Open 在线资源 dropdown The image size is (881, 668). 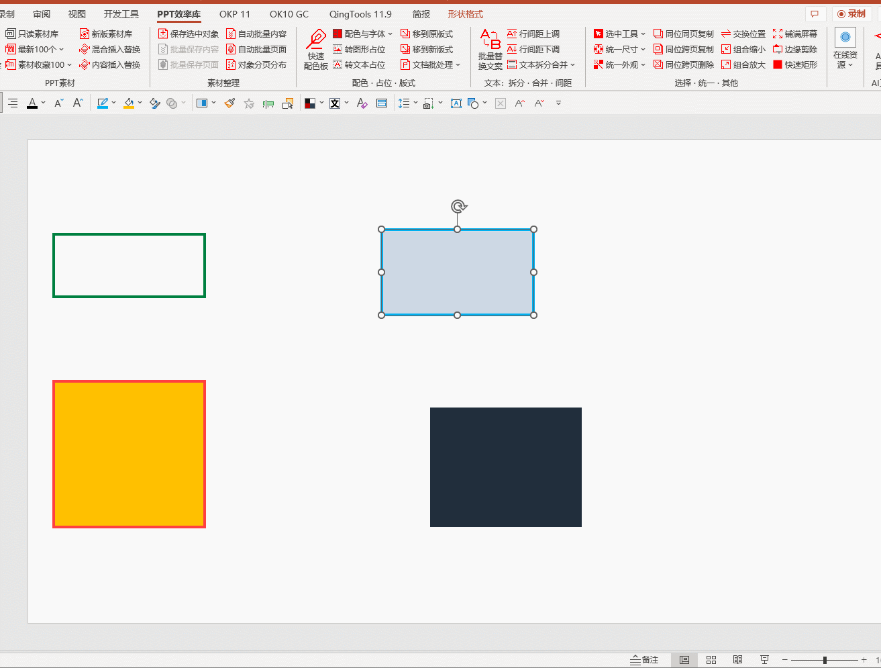845,49
